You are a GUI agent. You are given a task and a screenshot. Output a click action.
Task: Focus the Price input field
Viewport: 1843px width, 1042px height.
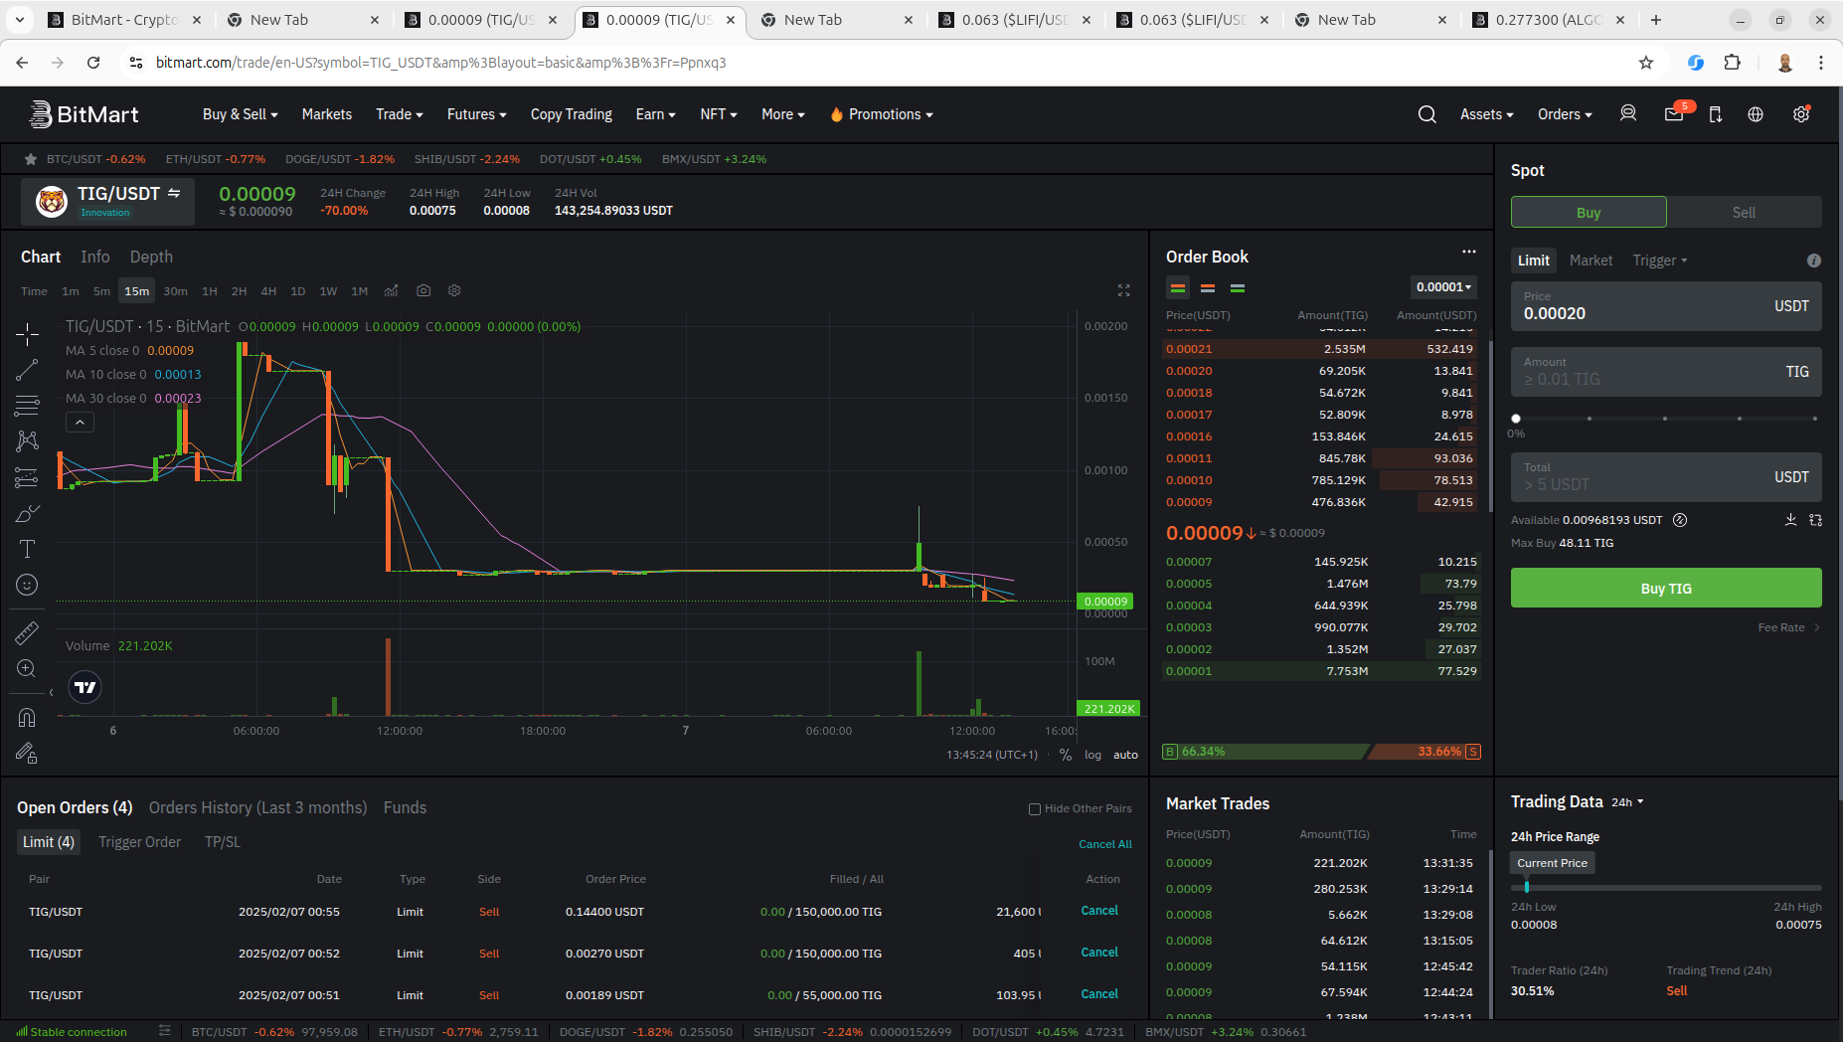pos(1666,306)
